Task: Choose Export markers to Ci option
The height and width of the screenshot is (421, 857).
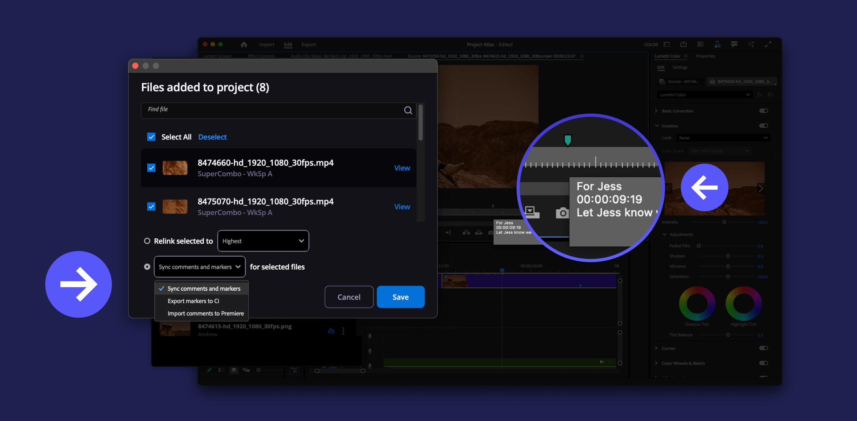Action: (x=193, y=301)
